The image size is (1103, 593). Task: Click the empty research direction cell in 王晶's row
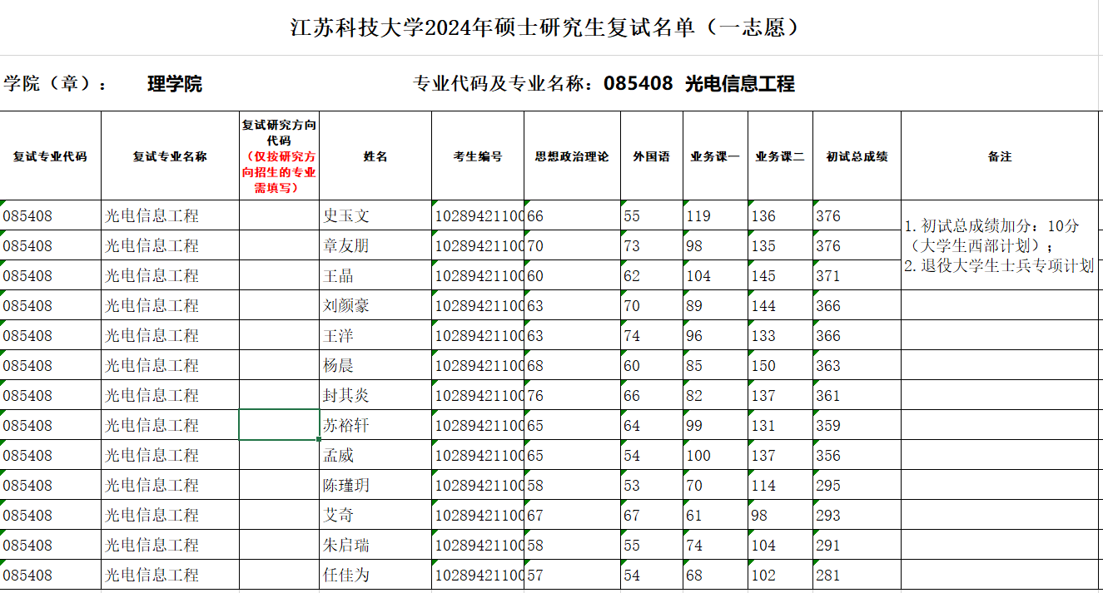pos(279,276)
